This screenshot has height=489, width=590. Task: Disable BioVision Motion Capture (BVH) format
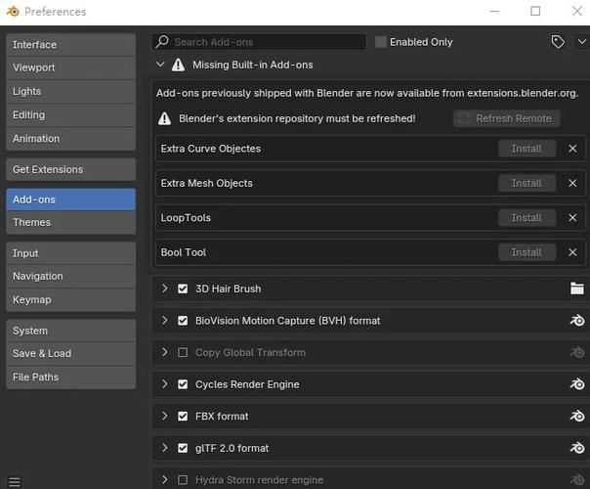tap(183, 321)
